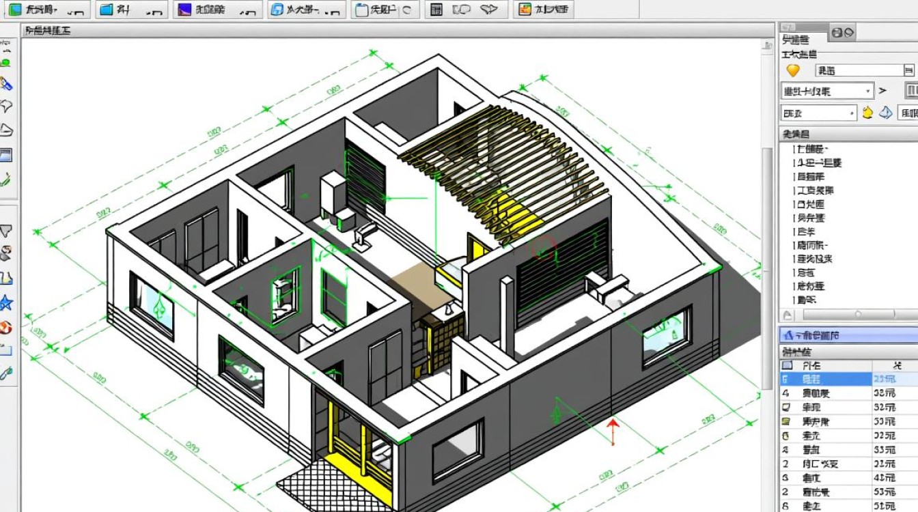Click the yellow bell icon in the right panel
Viewport: 918px width, 512px height.
(x=868, y=113)
